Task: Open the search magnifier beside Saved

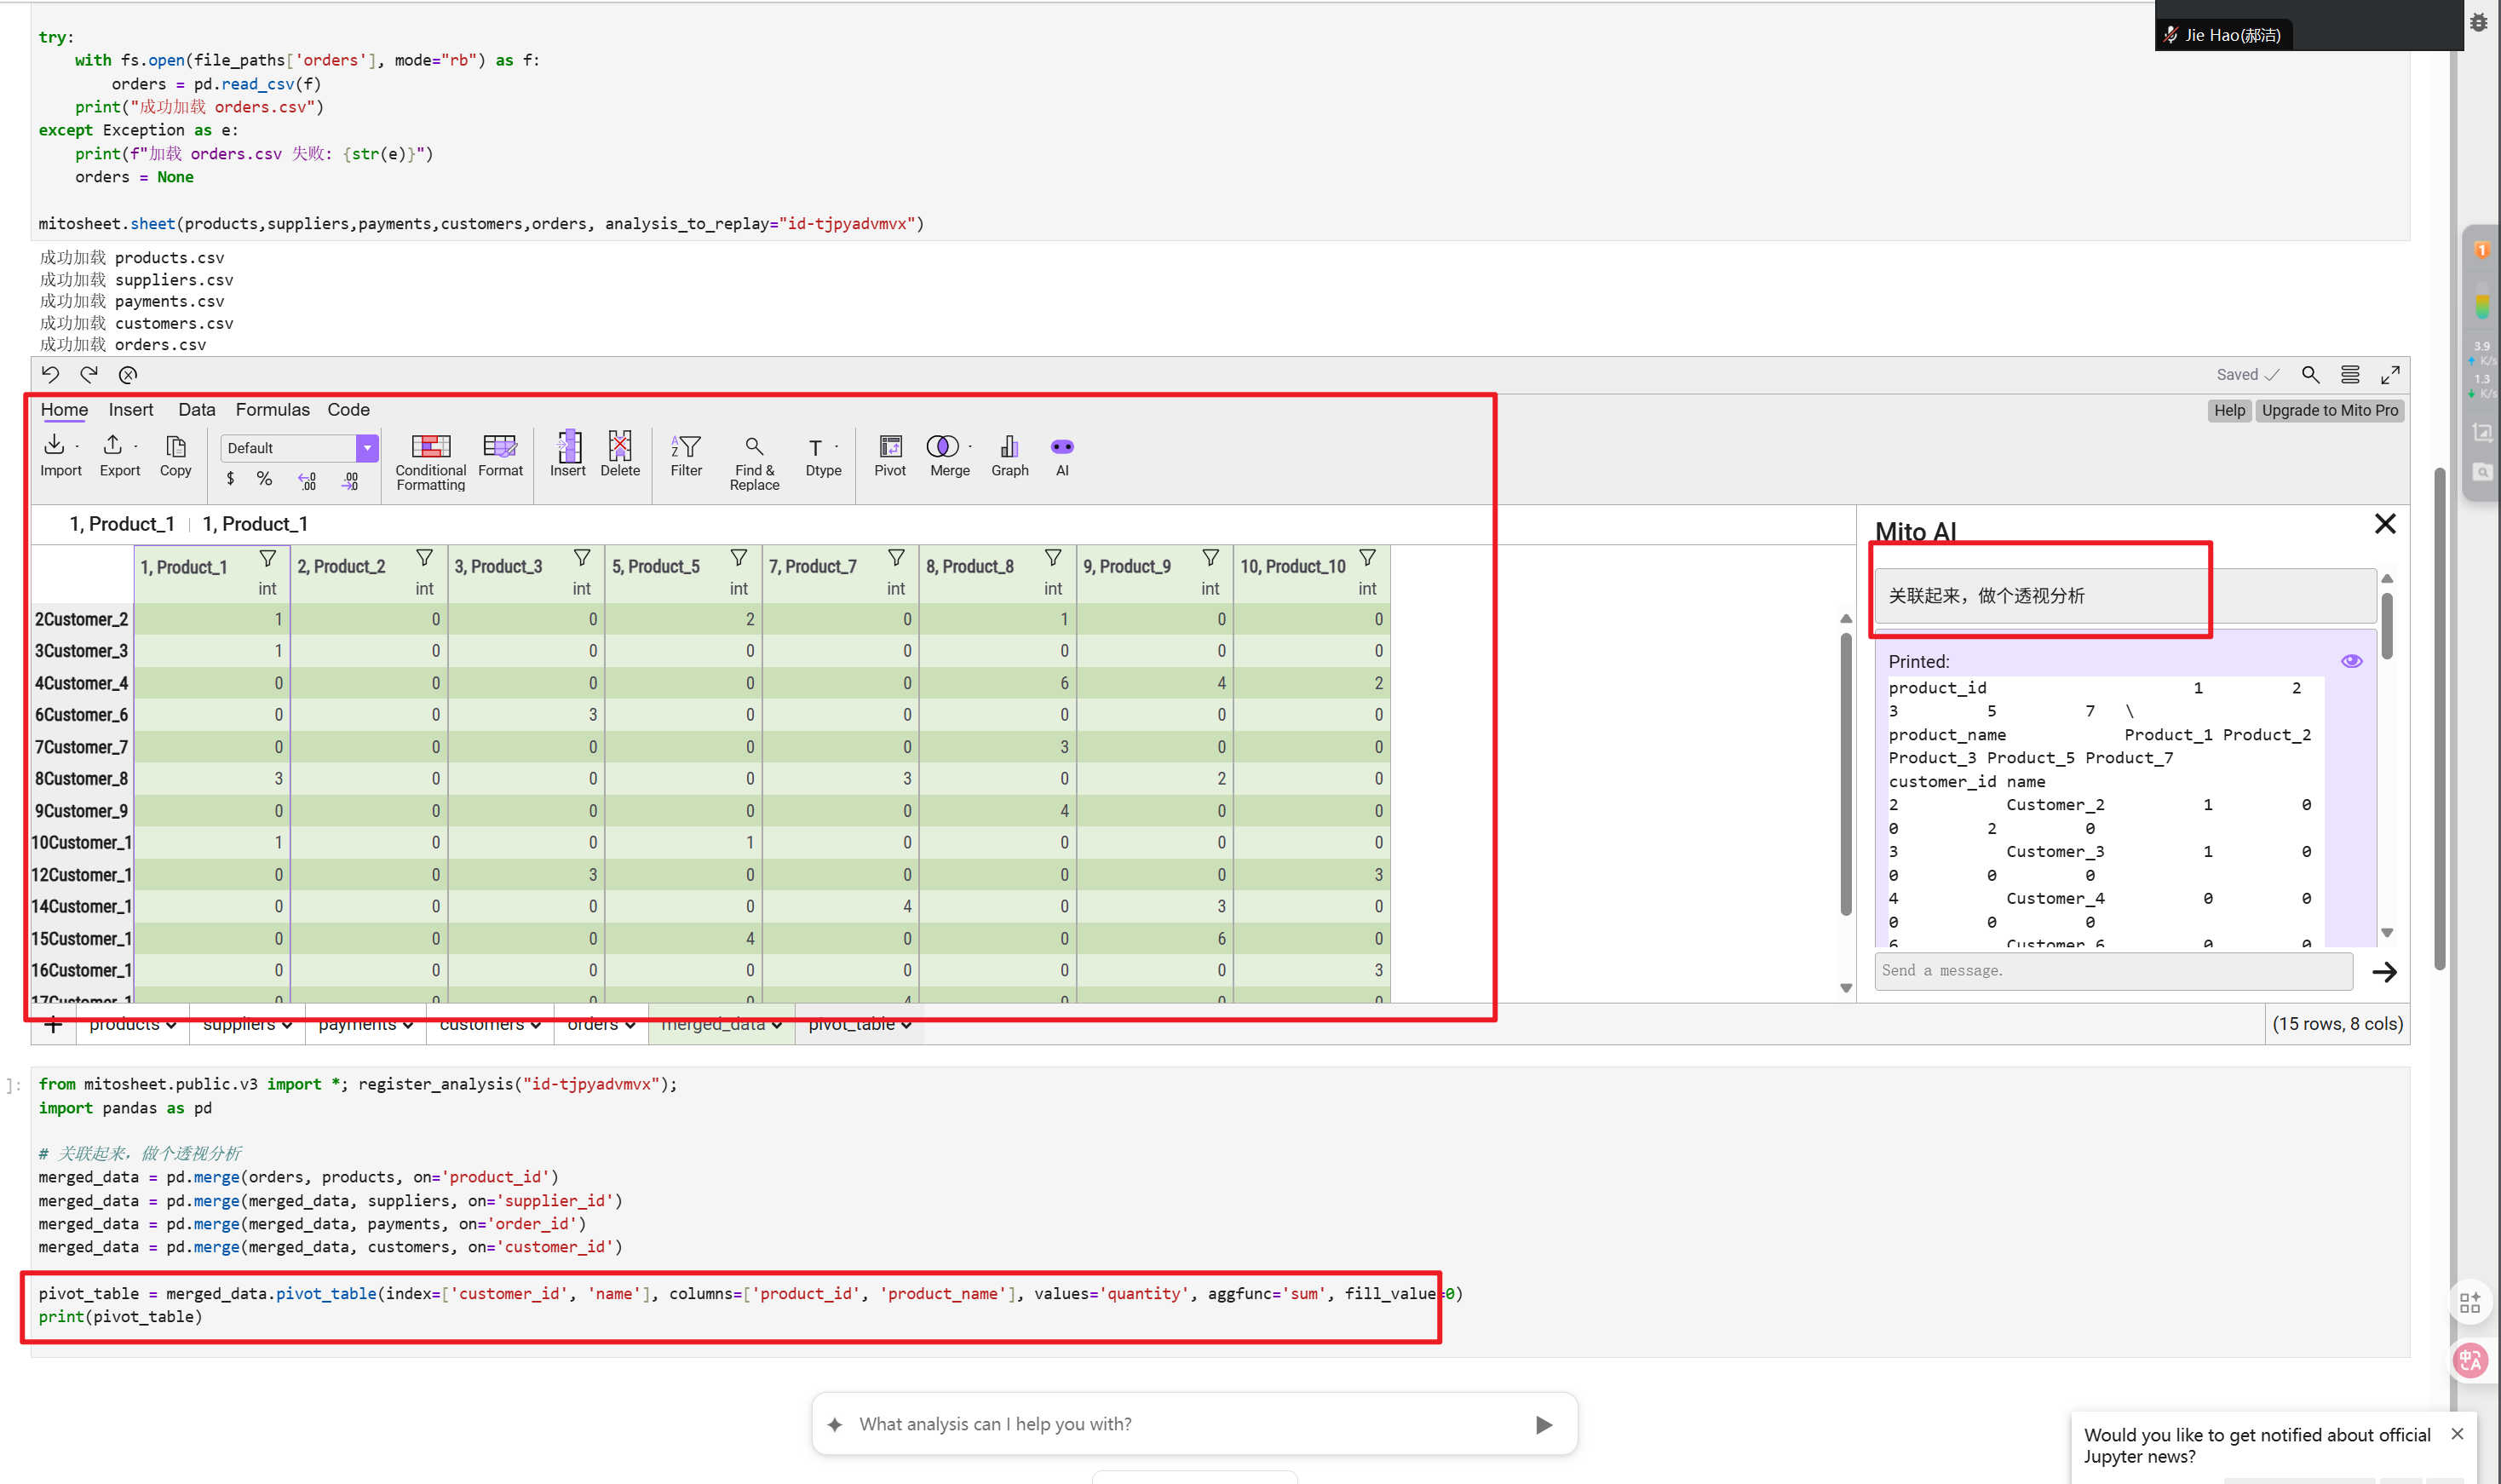Action: [2310, 374]
